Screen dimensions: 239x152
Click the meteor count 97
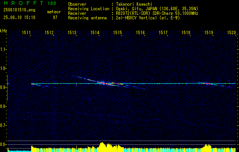55,17
